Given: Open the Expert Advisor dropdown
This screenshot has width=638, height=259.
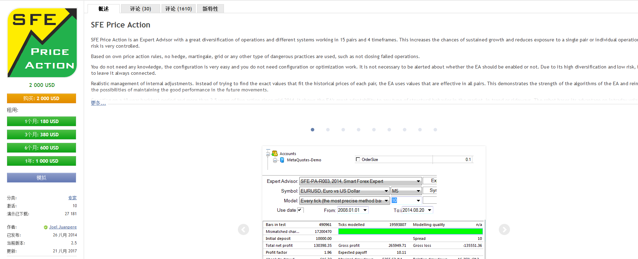Looking at the screenshot, I should 360,181.
